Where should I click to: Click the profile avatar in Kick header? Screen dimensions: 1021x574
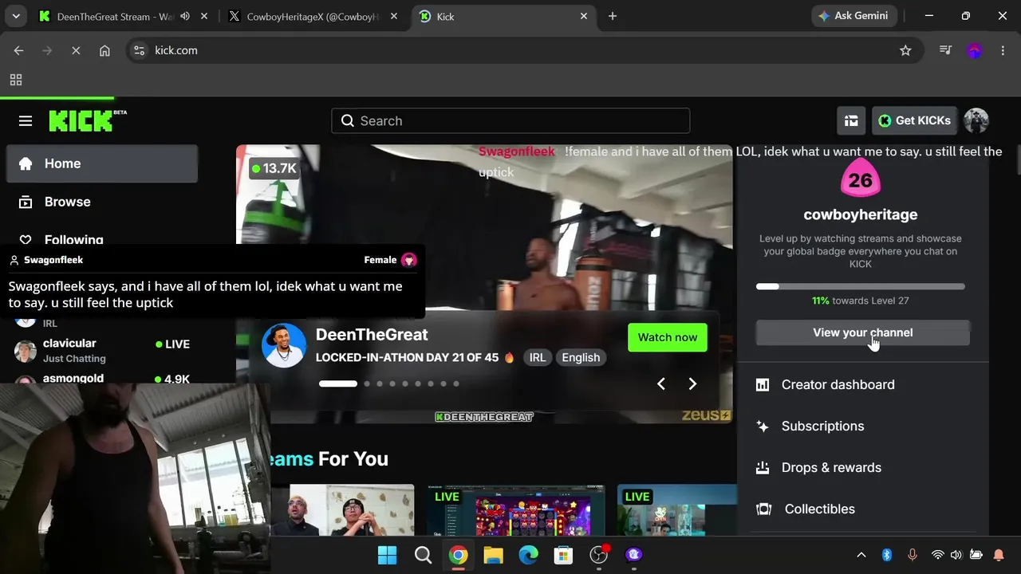pos(976,120)
